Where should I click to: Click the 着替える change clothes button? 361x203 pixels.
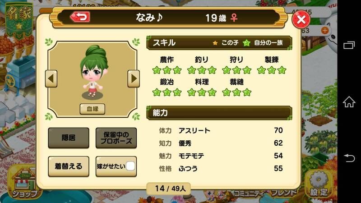tap(69, 166)
